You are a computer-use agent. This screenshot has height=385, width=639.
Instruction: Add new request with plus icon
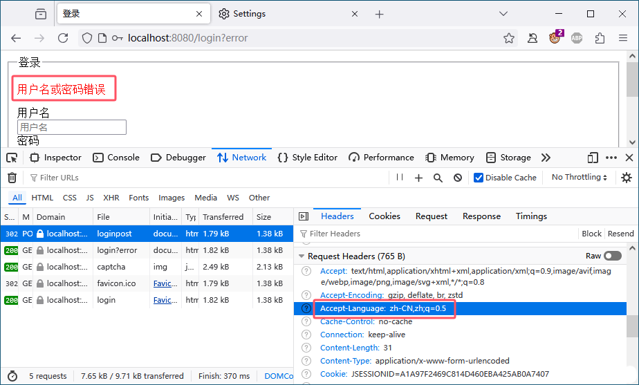418,178
